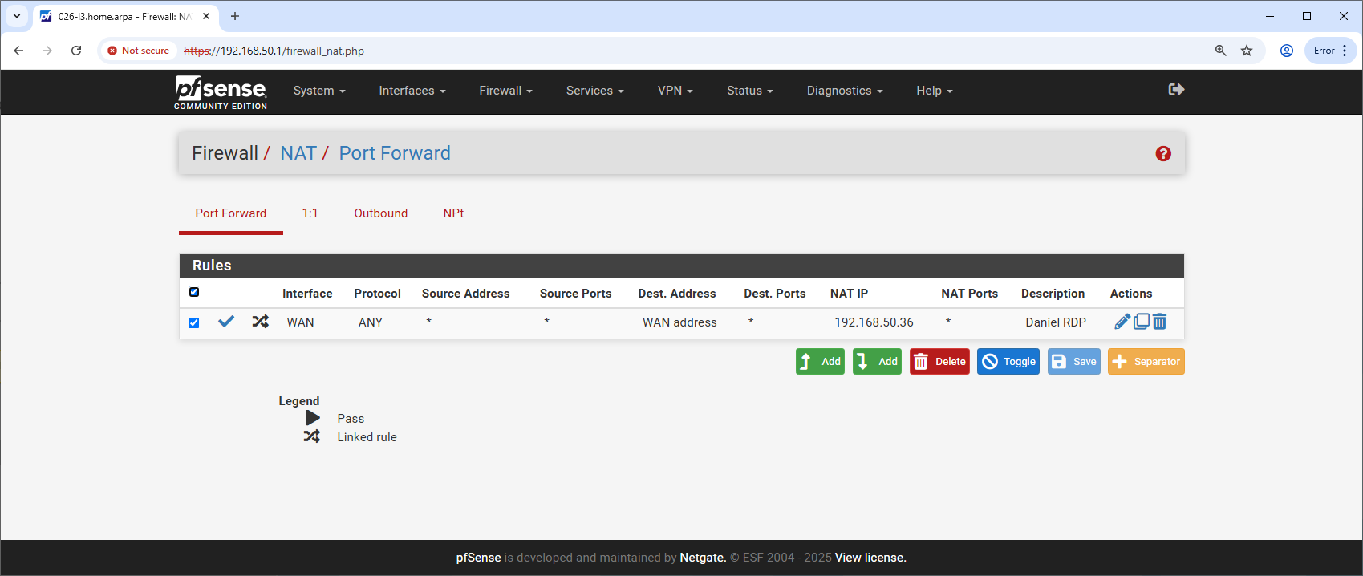Add rule to top with up-arrow Add
This screenshot has width=1363, height=576.
tap(820, 361)
